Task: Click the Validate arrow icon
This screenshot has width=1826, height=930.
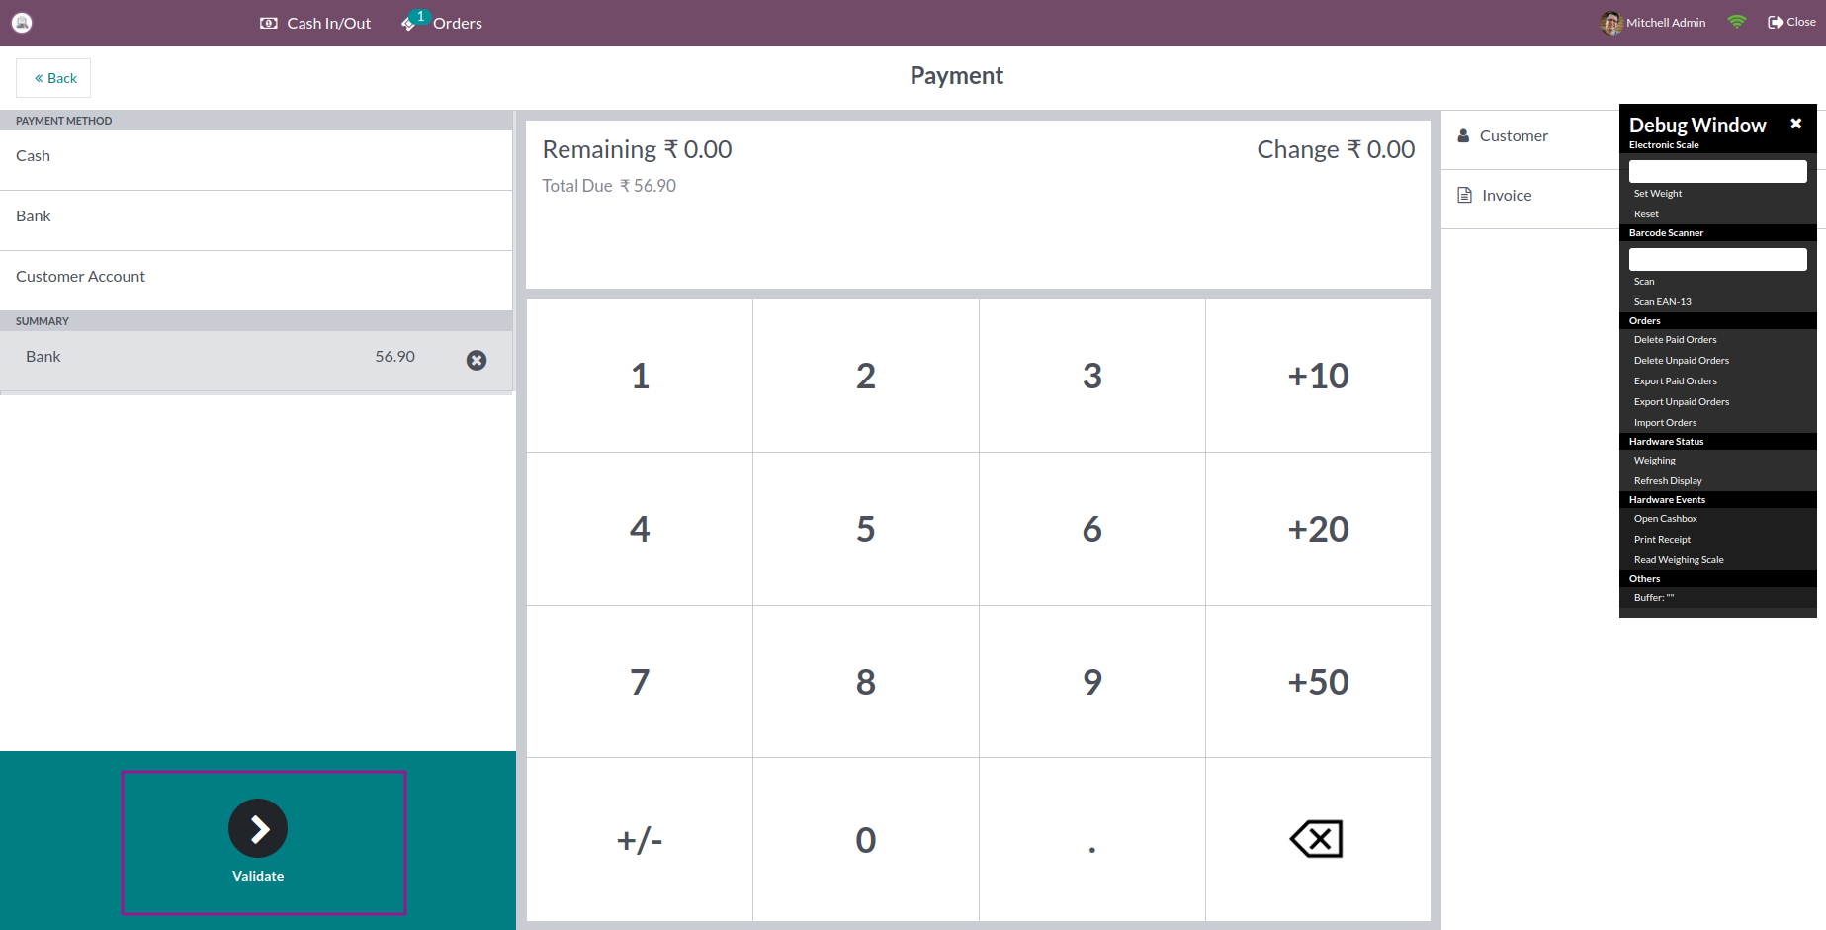Action: pyautogui.click(x=258, y=828)
